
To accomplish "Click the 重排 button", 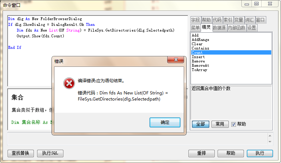I will pos(201,153).
